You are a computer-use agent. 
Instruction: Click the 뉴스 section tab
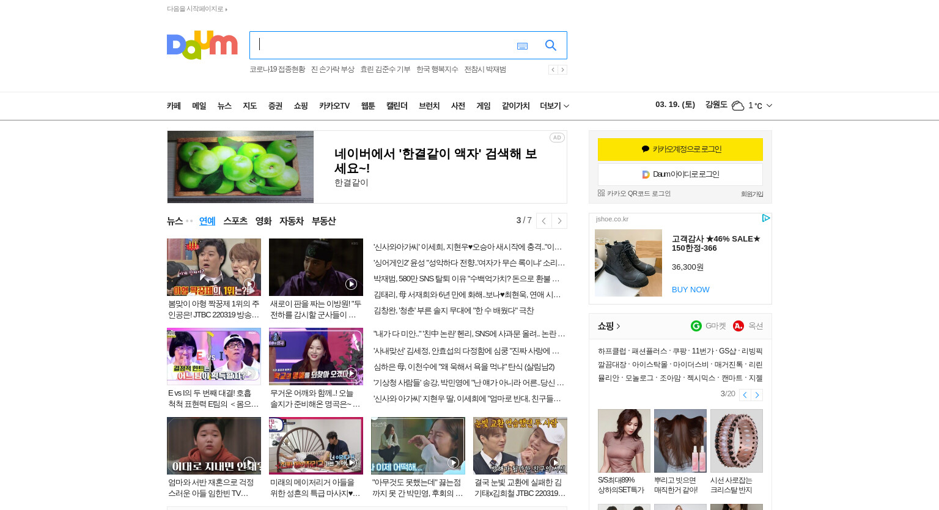tap(175, 221)
